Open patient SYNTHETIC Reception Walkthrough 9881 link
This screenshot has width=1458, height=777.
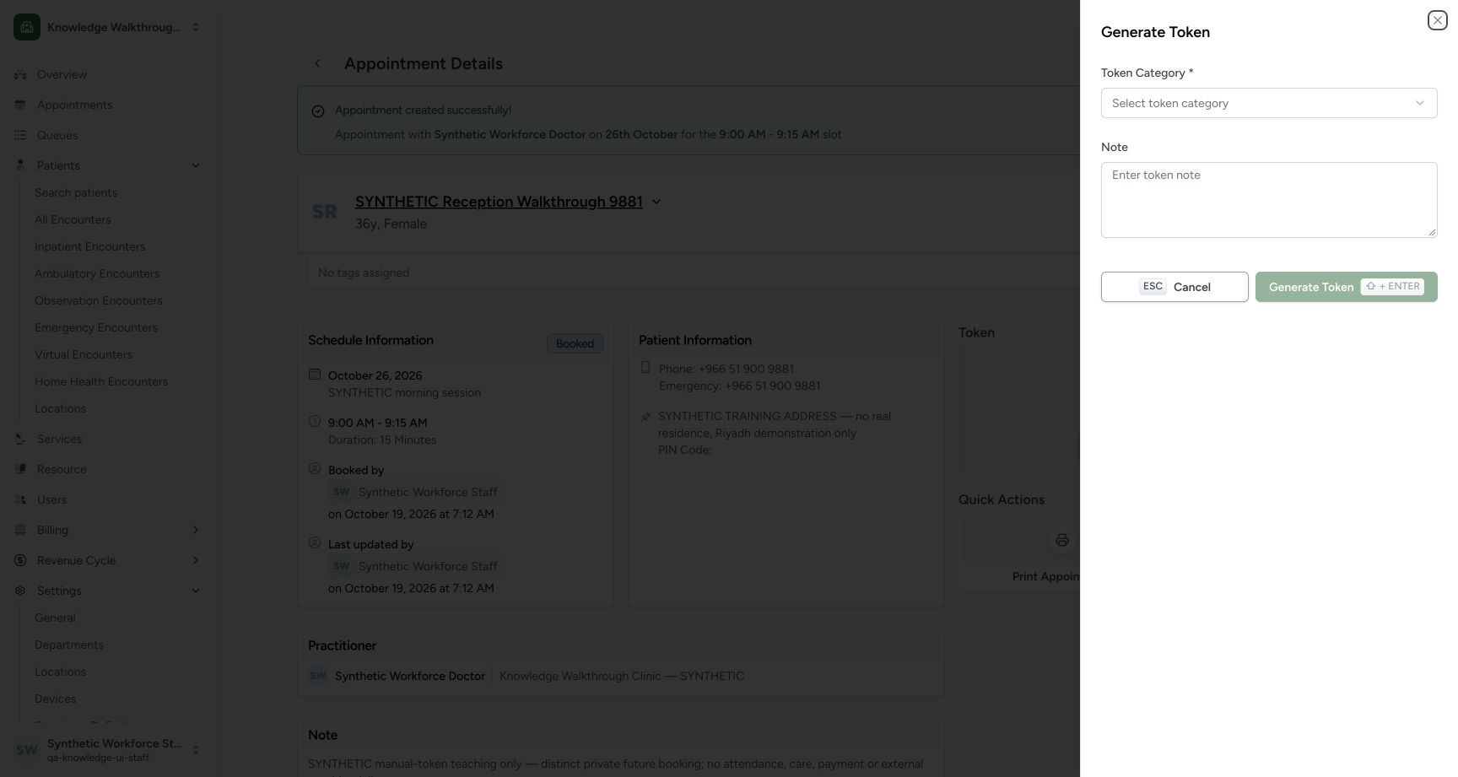coord(499,202)
